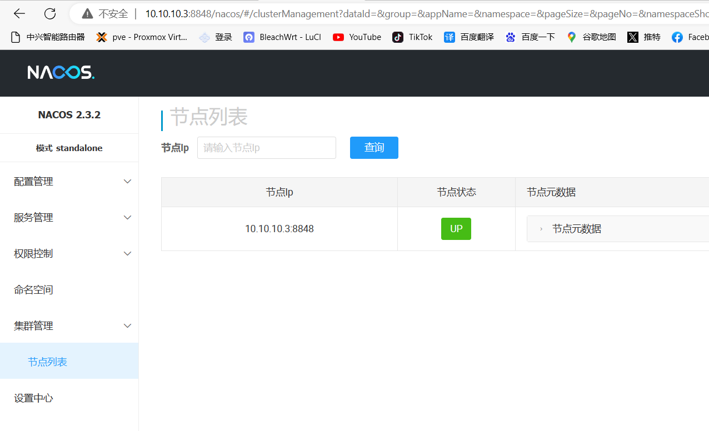Open the 百度翻译 bookmark
This screenshot has height=431, width=709.
[x=469, y=37]
